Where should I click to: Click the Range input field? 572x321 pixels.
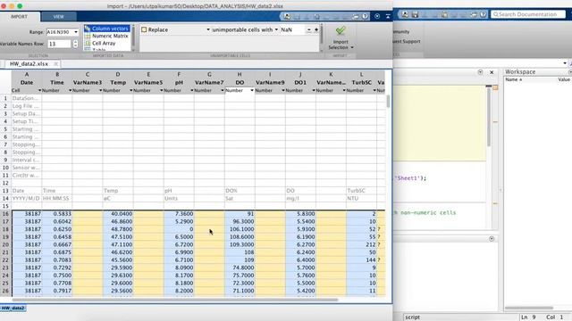click(59, 32)
